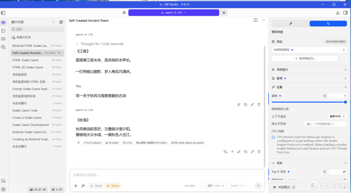Viewport: 351px width, 193px height.
Task: Open app settings gear at bottom left
Action: click(x=3, y=189)
